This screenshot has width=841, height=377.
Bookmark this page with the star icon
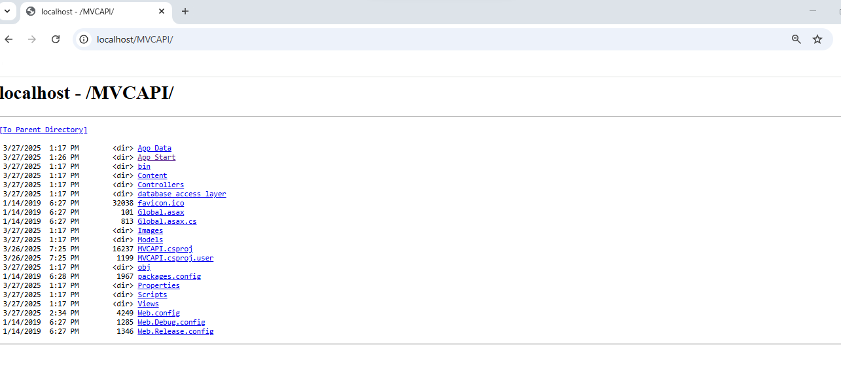pyautogui.click(x=817, y=39)
